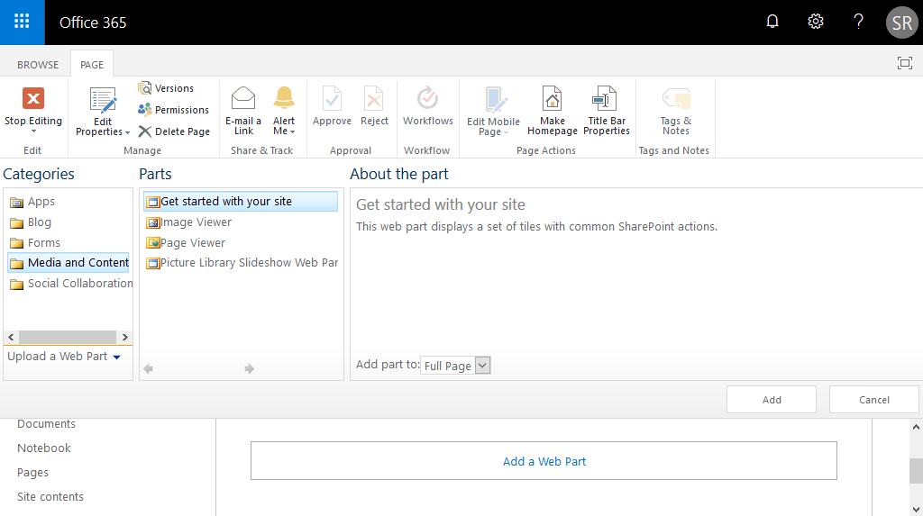Click the E-mail a Link icon

(x=243, y=98)
